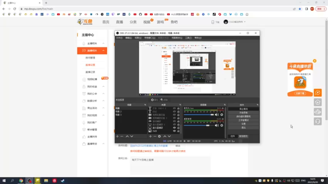Open OBS 文件 menu
This screenshot has height=184, width=328.
click(x=119, y=38)
